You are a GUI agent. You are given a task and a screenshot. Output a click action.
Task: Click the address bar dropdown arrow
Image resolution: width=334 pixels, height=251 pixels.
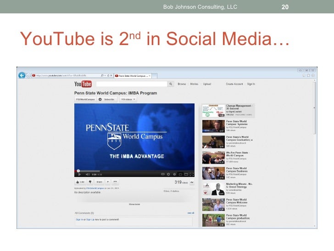pyautogui.click(x=105, y=75)
